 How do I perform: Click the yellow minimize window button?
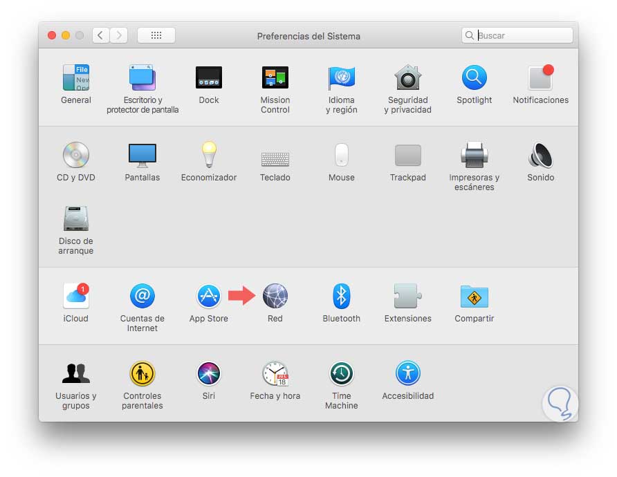pyautogui.click(x=66, y=35)
